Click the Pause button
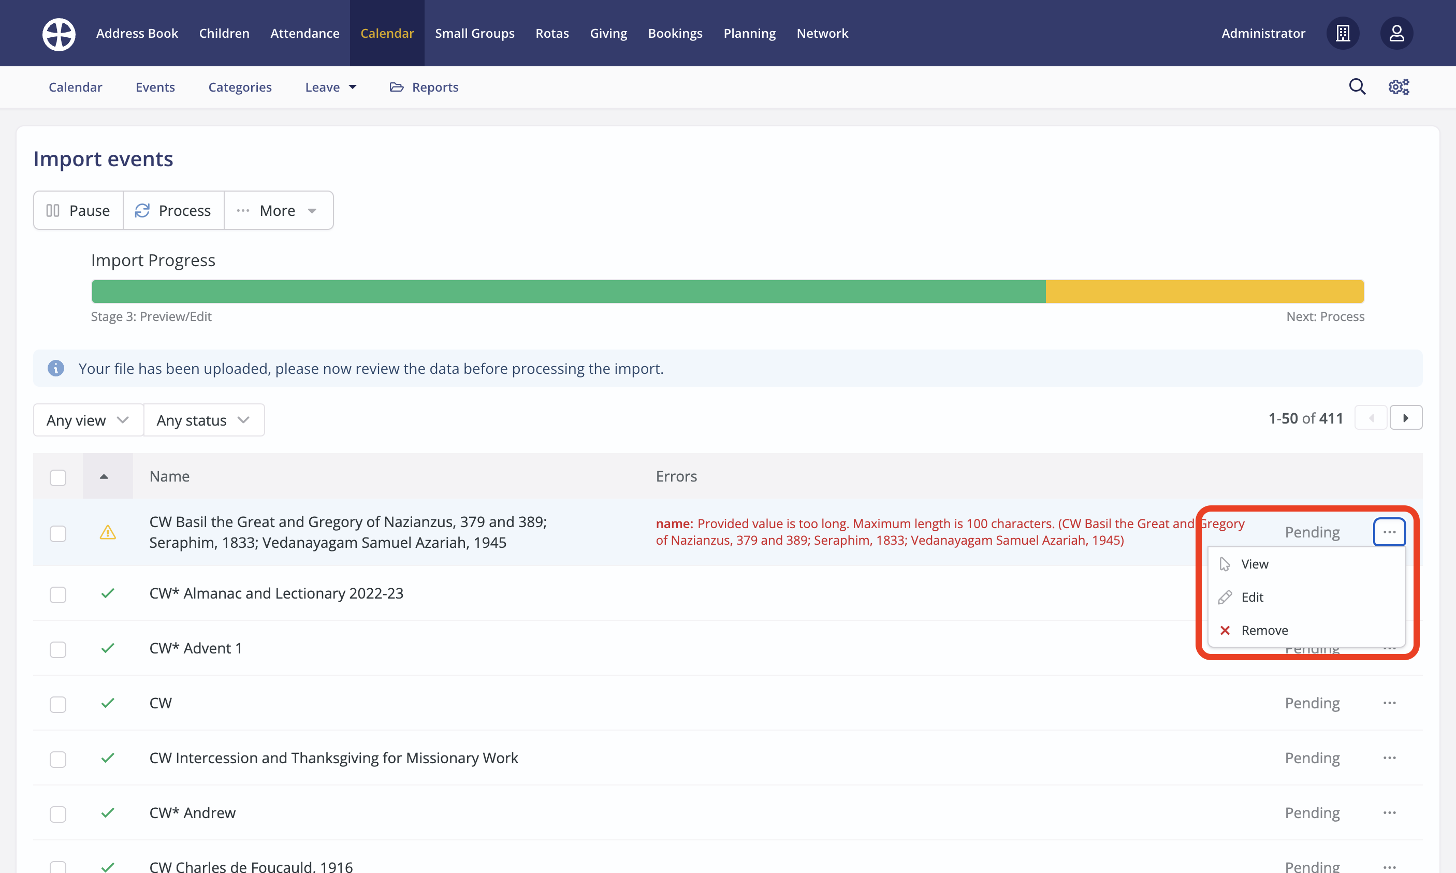This screenshot has height=873, width=1456. (x=78, y=211)
